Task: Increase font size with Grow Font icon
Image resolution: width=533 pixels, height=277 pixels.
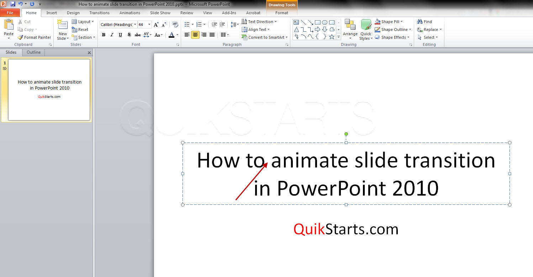Action: (x=156, y=25)
